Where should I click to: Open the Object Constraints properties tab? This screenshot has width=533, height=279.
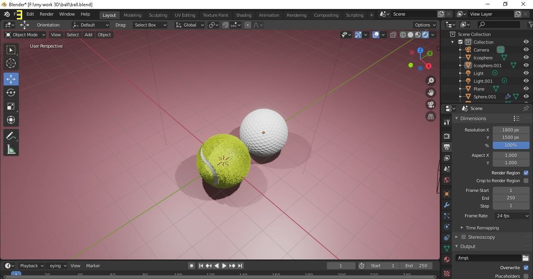447,238
